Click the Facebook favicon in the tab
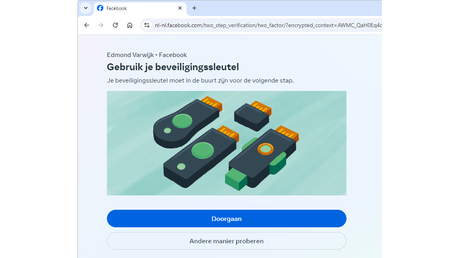 coord(100,8)
